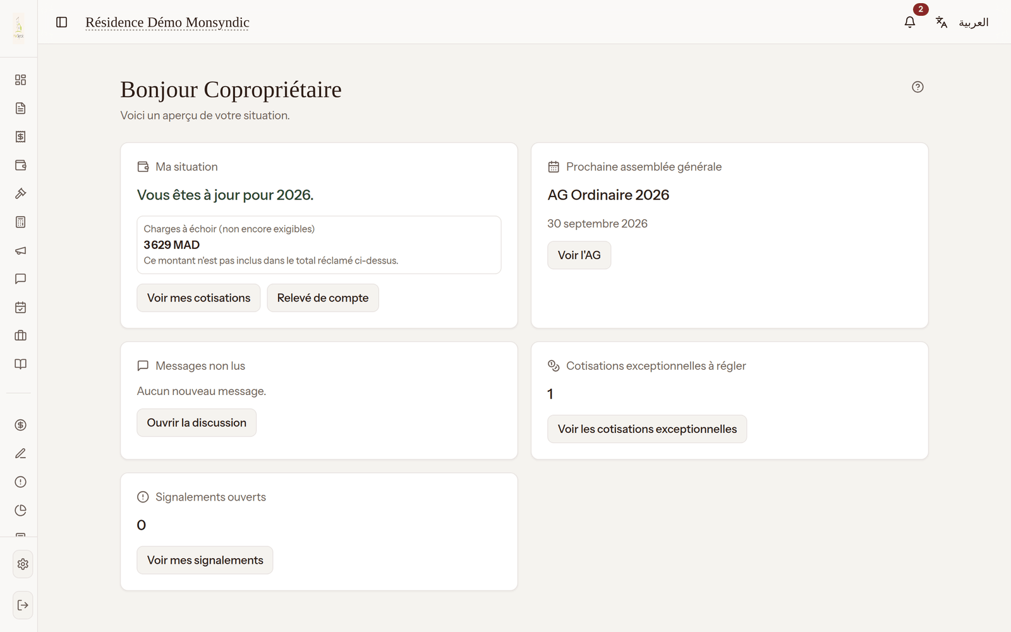Open the gavel icon in sidebar
This screenshot has height=632, width=1011.
[x=20, y=193]
